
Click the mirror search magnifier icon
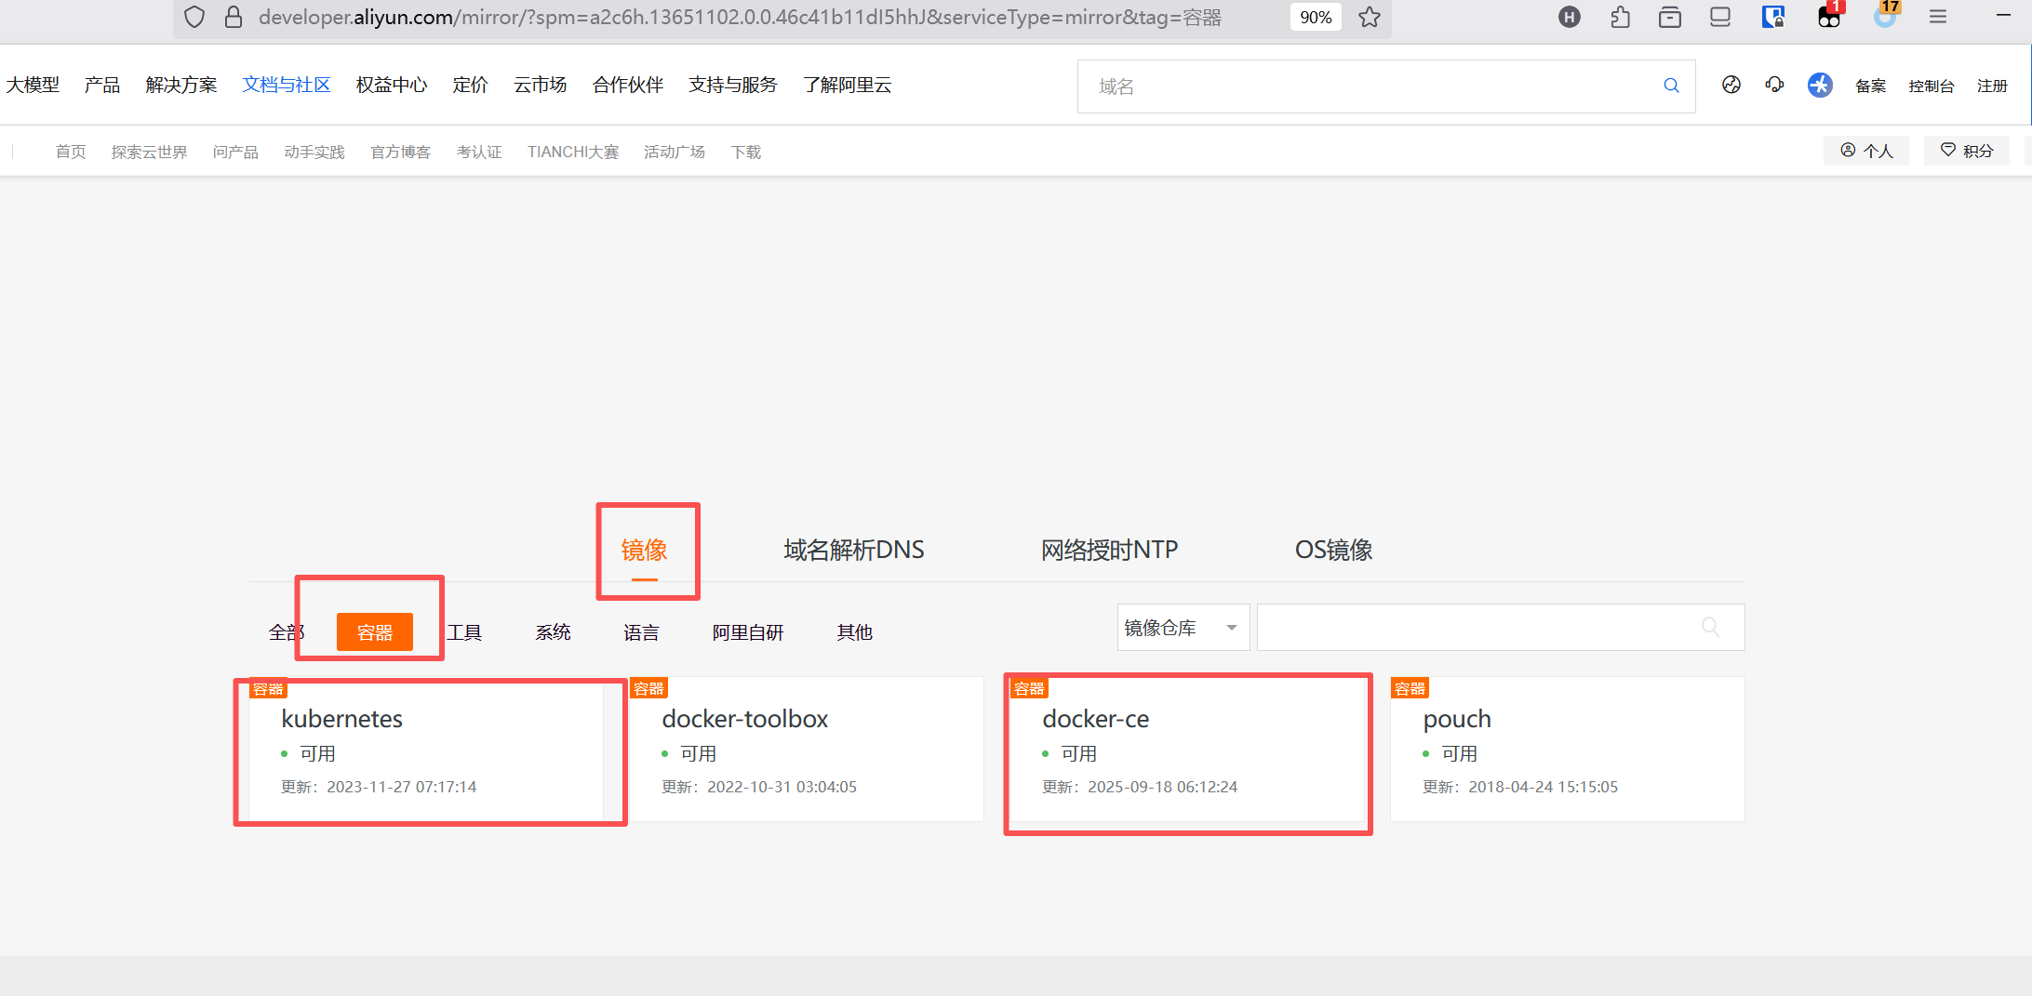coord(1710,627)
